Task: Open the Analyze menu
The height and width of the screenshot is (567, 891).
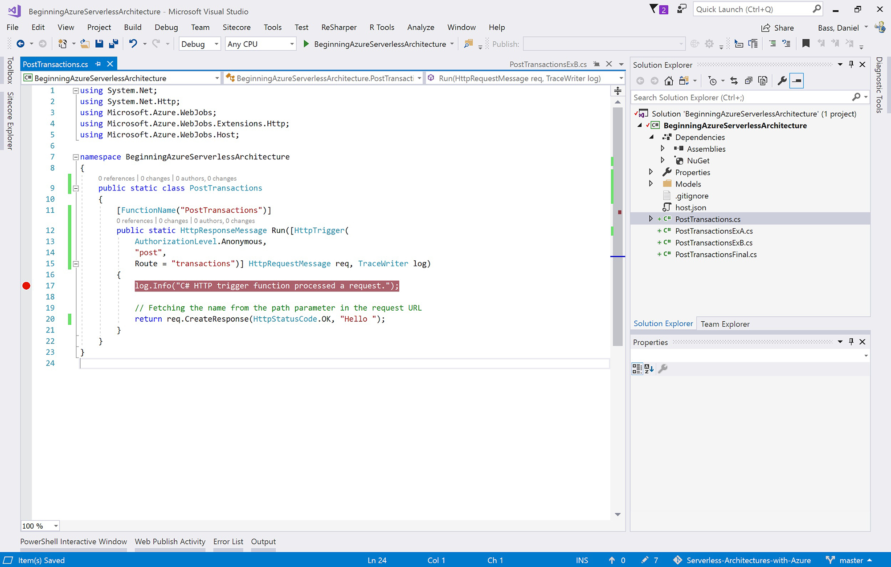Action: (421, 27)
